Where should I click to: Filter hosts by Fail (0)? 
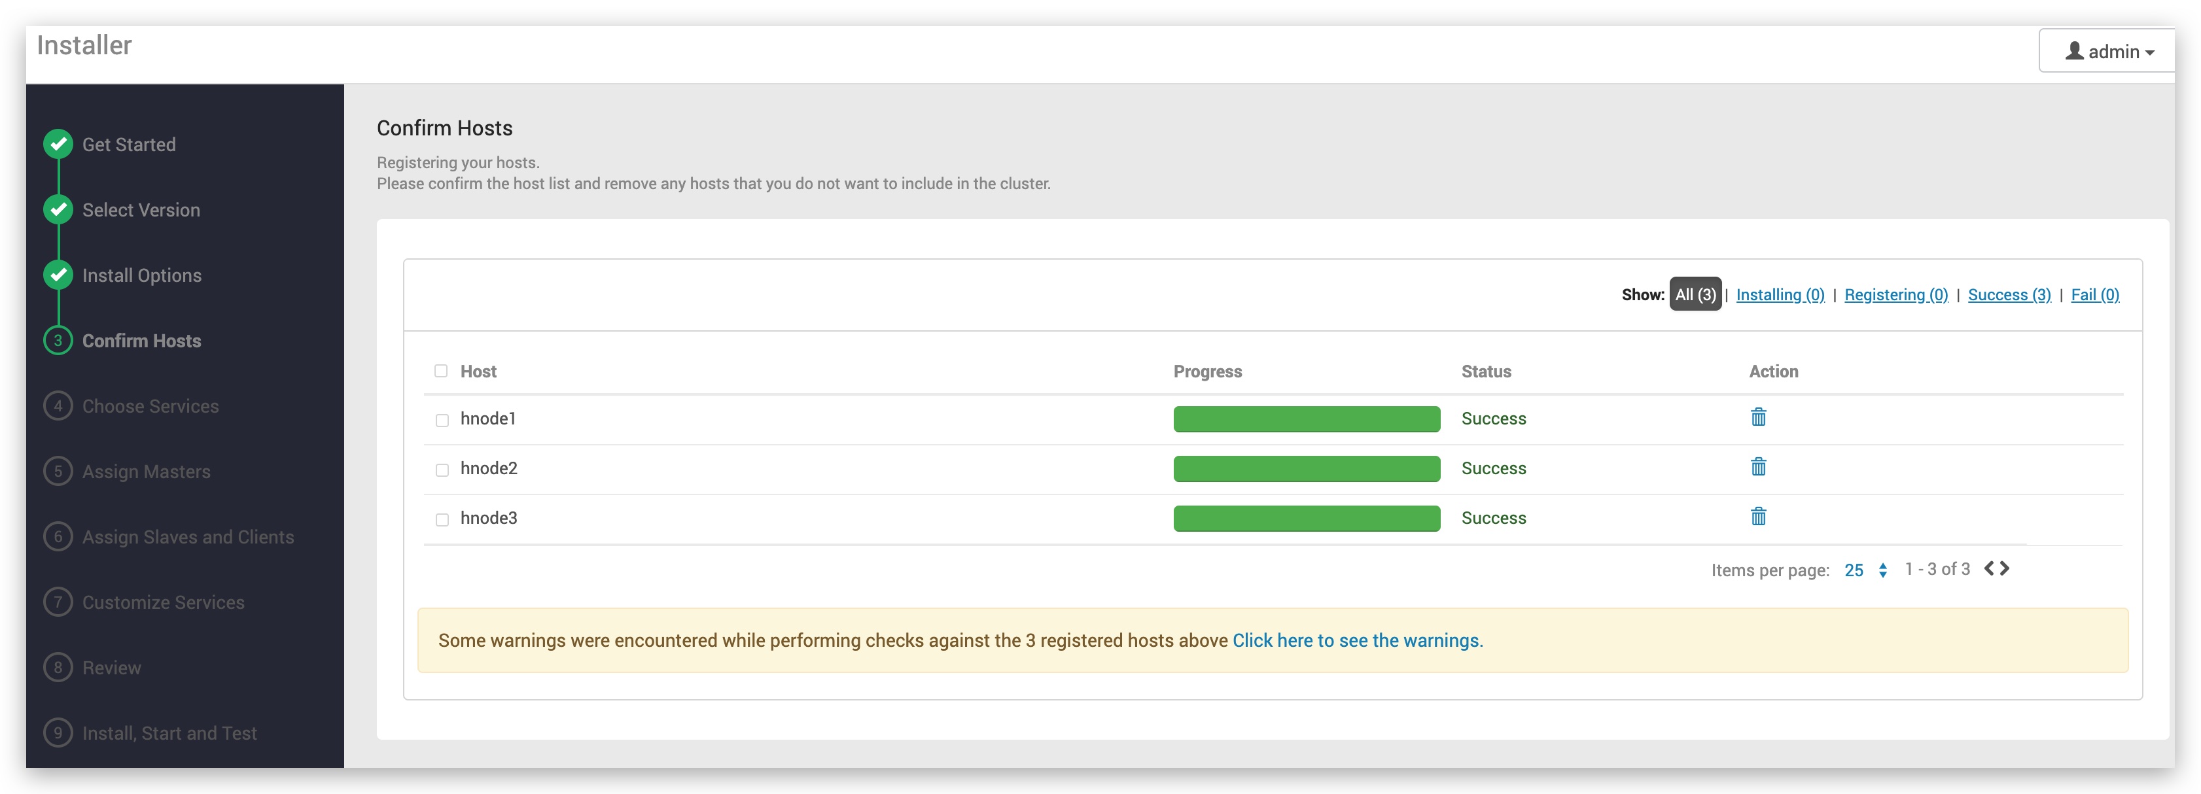2094,294
